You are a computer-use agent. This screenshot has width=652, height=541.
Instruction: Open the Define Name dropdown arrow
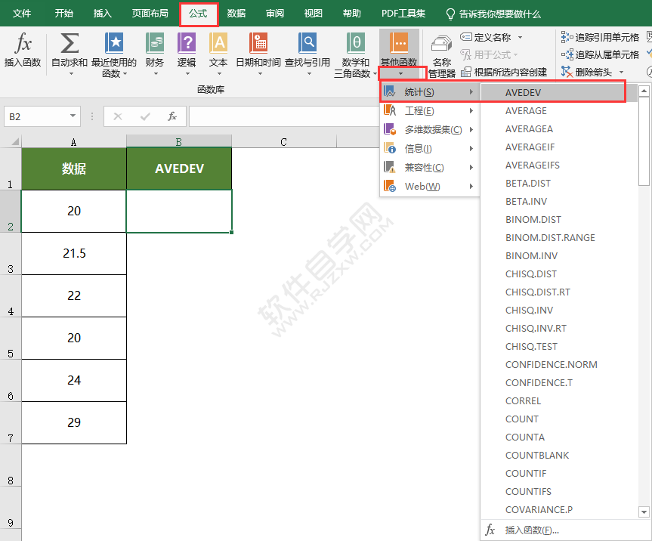(520, 38)
